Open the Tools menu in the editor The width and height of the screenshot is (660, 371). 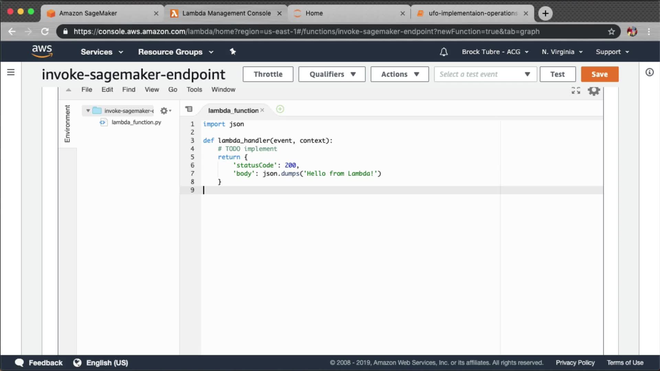194,89
